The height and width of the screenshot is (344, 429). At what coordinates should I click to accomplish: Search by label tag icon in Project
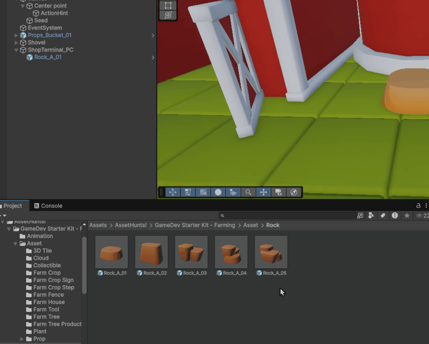[382, 216]
